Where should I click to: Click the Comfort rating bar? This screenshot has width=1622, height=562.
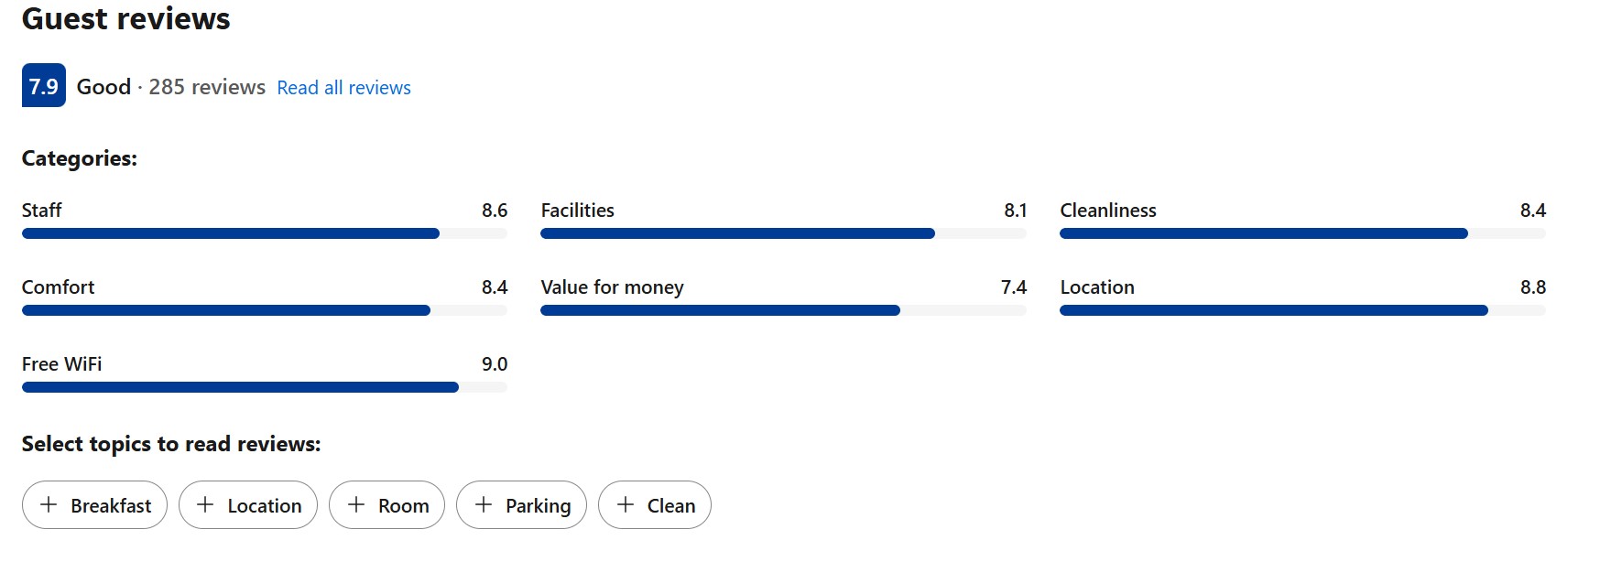(264, 310)
